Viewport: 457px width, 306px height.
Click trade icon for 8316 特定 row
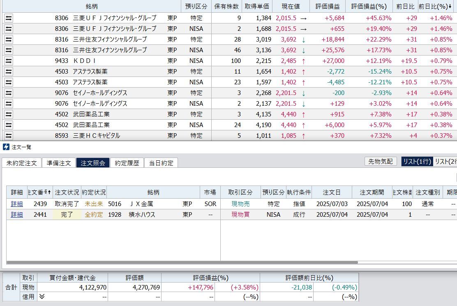click(9, 39)
